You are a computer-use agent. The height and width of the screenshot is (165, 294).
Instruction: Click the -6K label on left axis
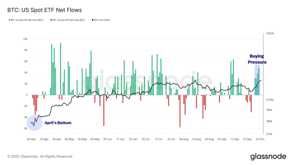[25, 128]
